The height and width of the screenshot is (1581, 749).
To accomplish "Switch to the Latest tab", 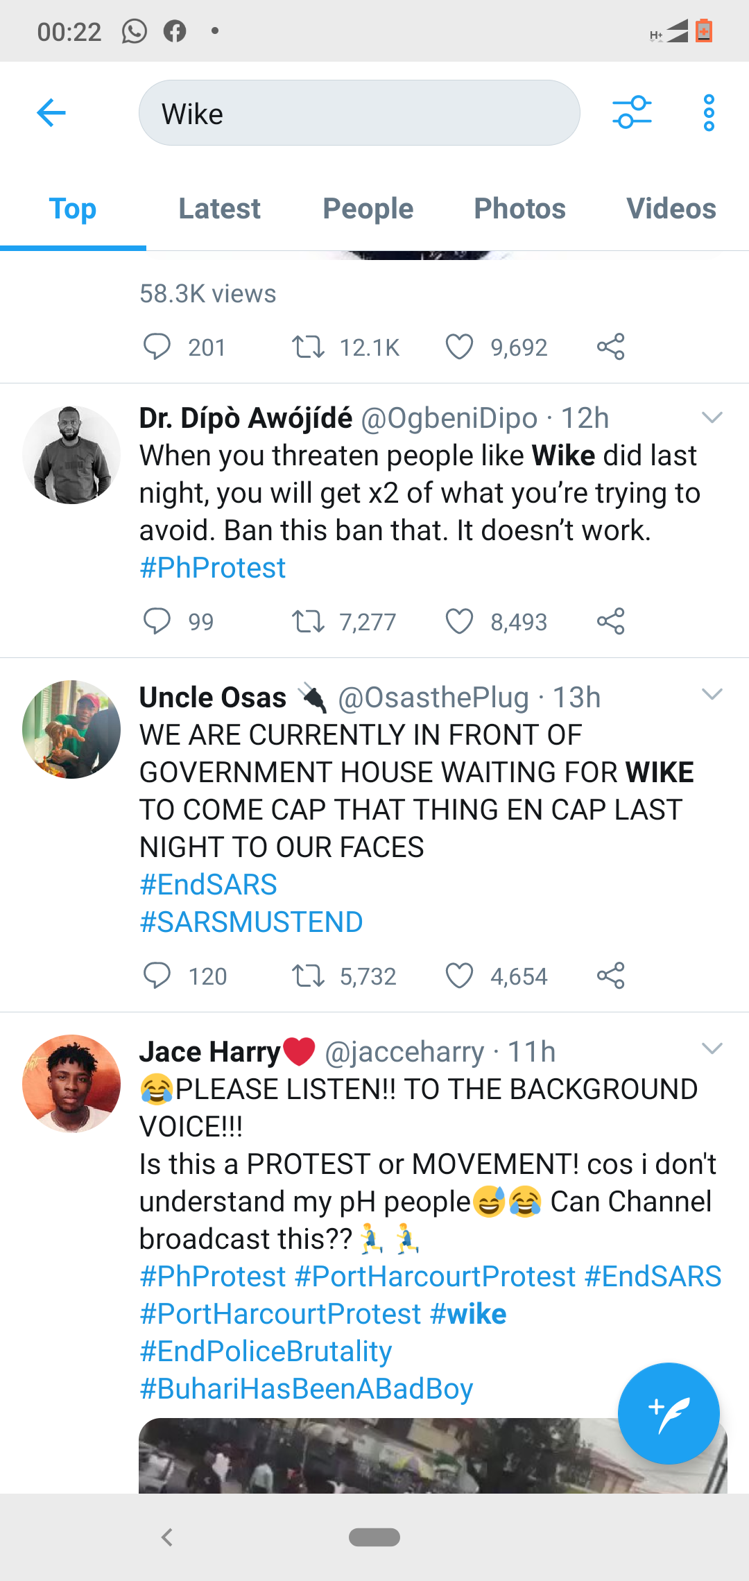I will [219, 209].
